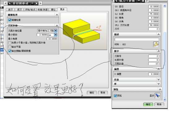This screenshot has height=117, width=186.
Task: Click the right arrow in the 非切削移动 title bar
Action: (40, 3)
